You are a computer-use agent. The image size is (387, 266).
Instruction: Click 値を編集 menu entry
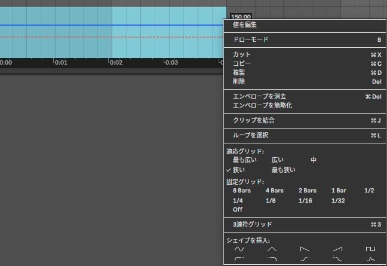point(245,25)
